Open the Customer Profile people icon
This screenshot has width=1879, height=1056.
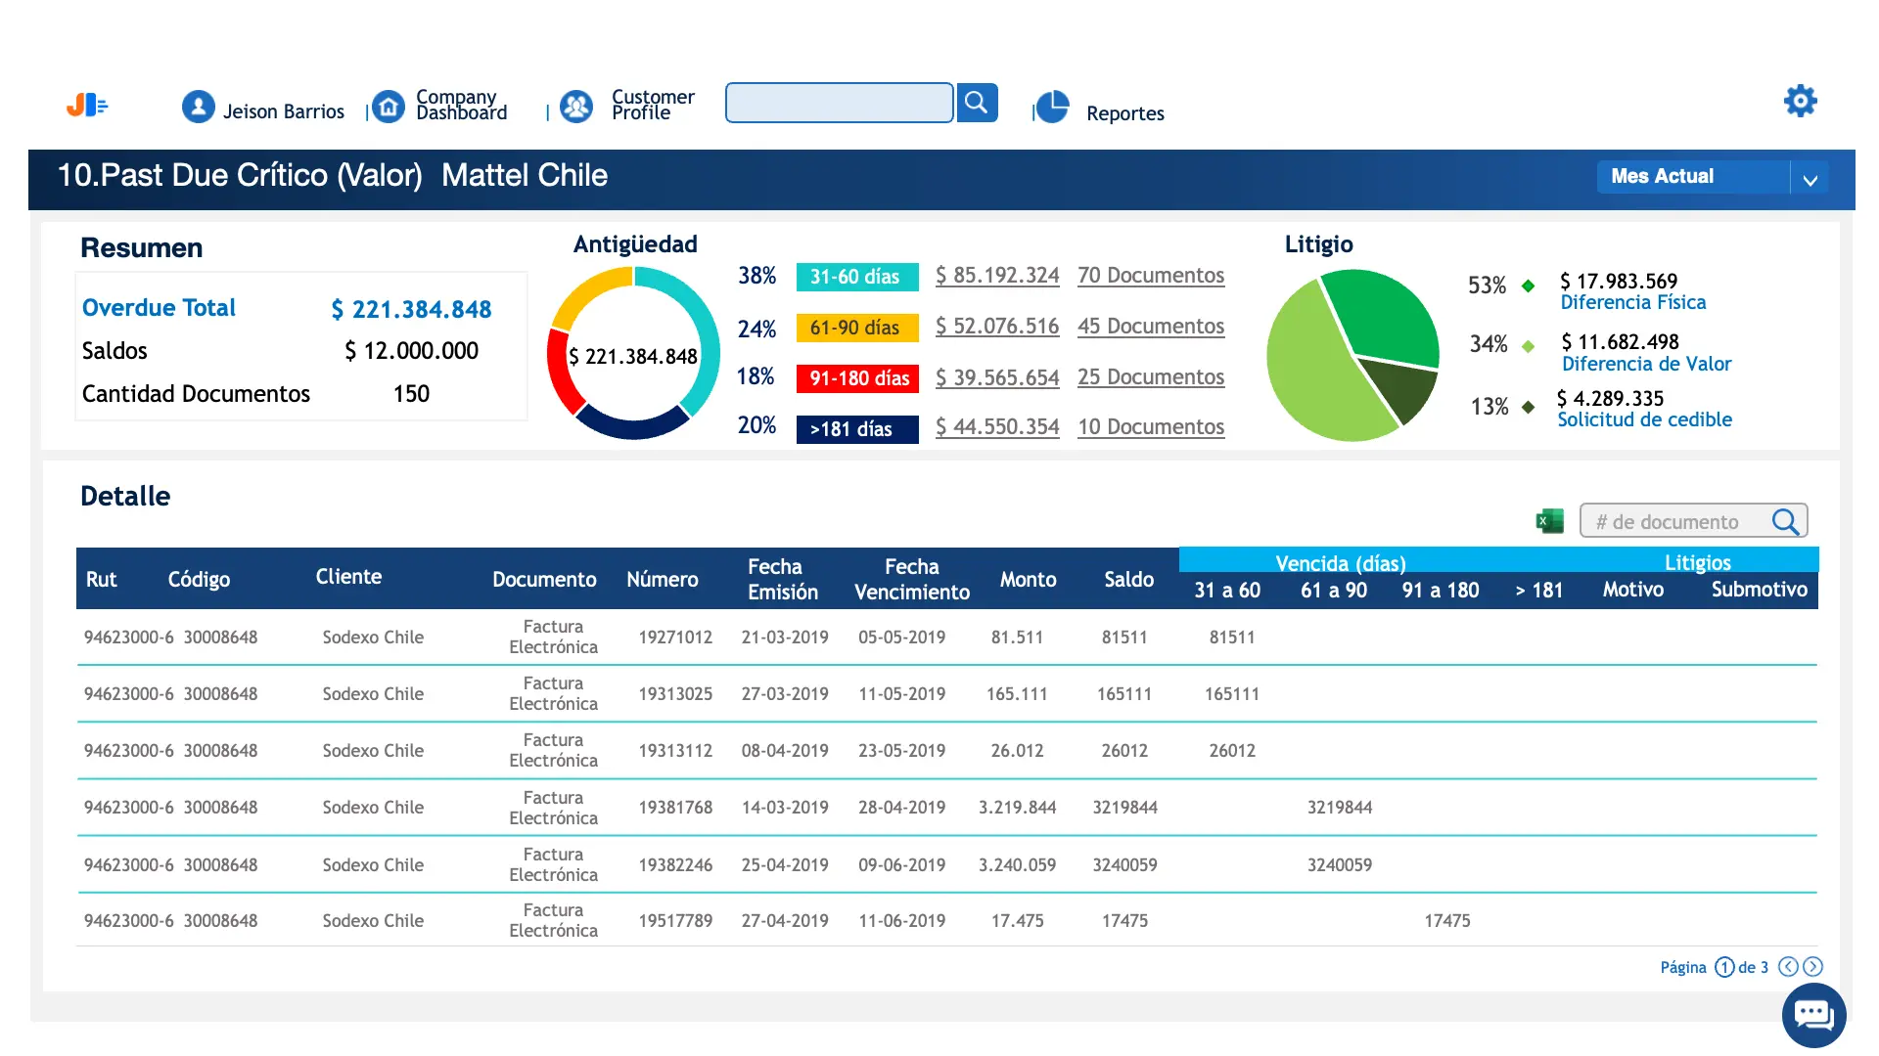pyautogui.click(x=576, y=107)
